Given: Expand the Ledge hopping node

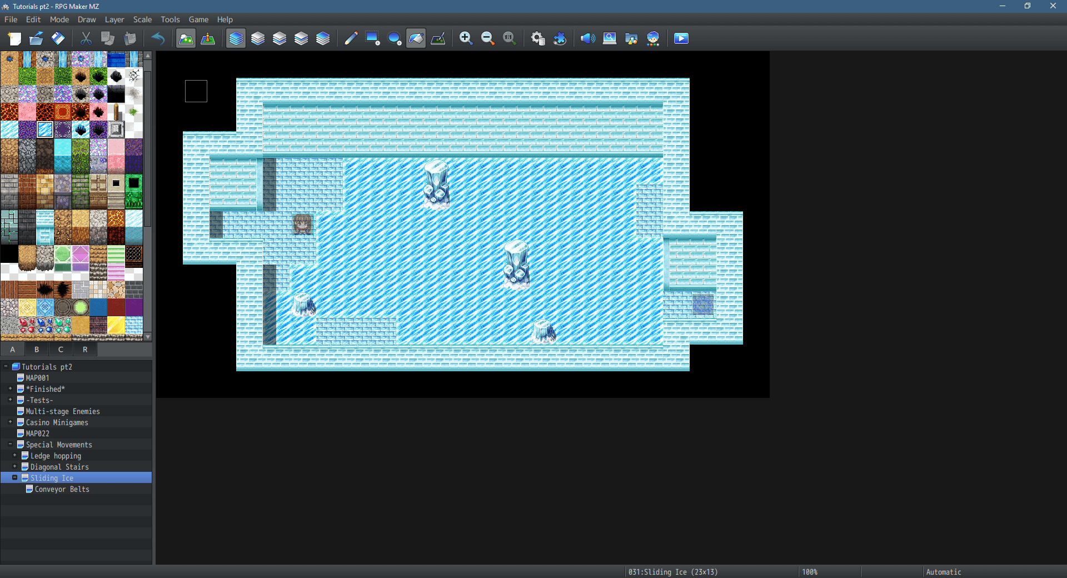Looking at the screenshot, I should [15, 455].
